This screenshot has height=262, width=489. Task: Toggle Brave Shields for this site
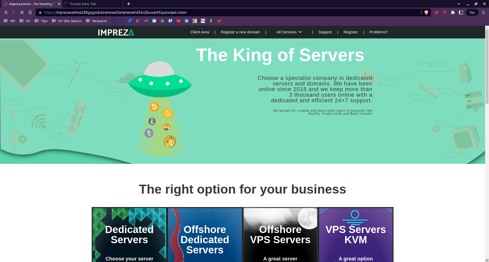click(x=426, y=12)
